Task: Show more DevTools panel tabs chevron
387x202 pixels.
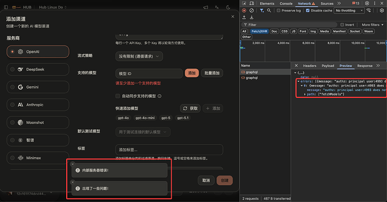Action: (x=339, y=3)
